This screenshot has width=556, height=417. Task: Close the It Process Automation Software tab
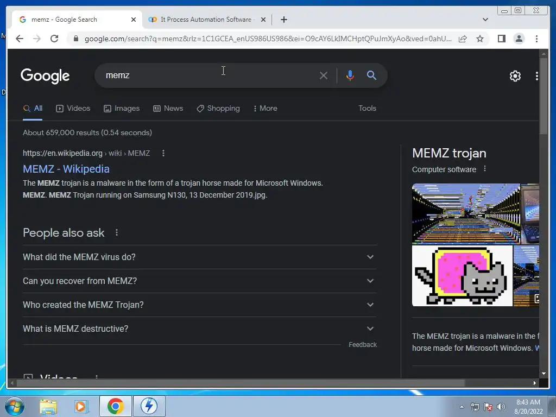click(x=263, y=20)
